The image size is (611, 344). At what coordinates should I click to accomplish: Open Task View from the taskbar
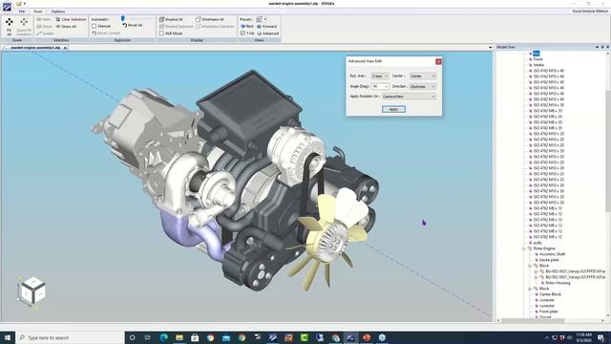click(148, 337)
